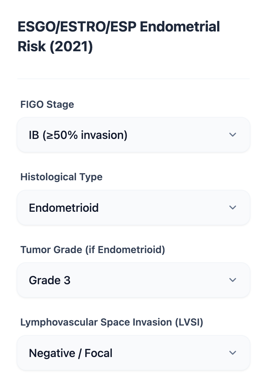Click the chevron arrow in FIGO Stage field

coord(232,135)
